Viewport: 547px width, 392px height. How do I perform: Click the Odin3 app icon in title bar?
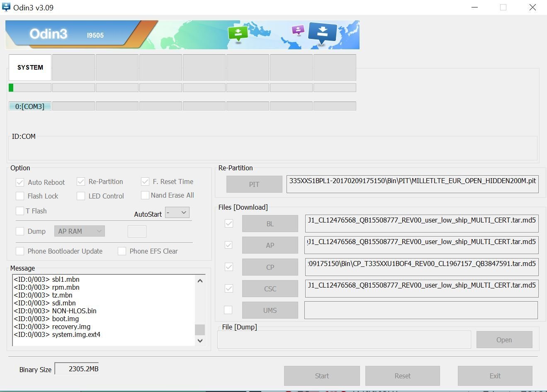tap(6, 7)
